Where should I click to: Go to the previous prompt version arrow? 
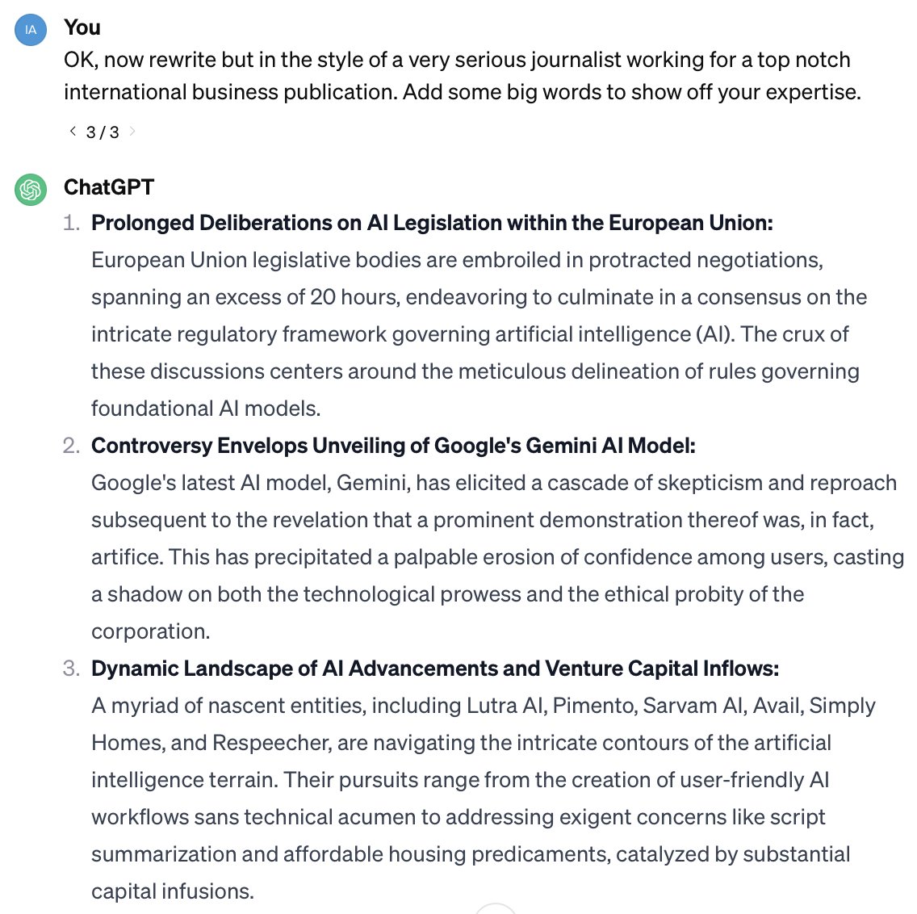tap(73, 131)
